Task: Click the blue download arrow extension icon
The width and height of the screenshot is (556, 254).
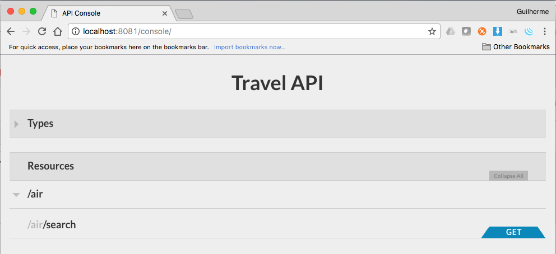Action: tap(497, 31)
